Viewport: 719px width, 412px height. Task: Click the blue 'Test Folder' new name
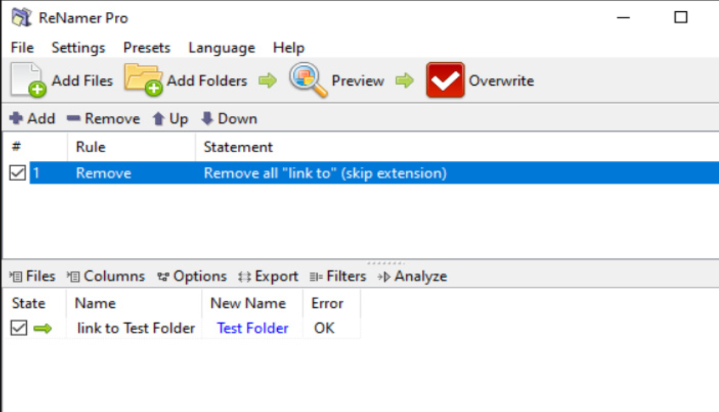(253, 328)
